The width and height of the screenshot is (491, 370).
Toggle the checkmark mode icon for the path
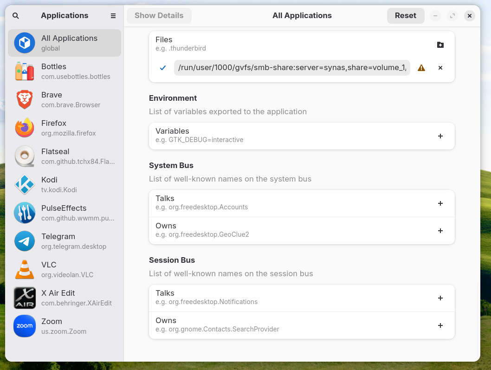(x=163, y=68)
